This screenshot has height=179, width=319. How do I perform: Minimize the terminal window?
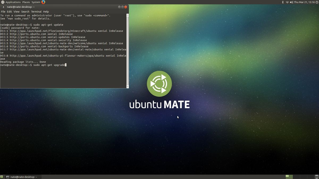pos(119,7)
